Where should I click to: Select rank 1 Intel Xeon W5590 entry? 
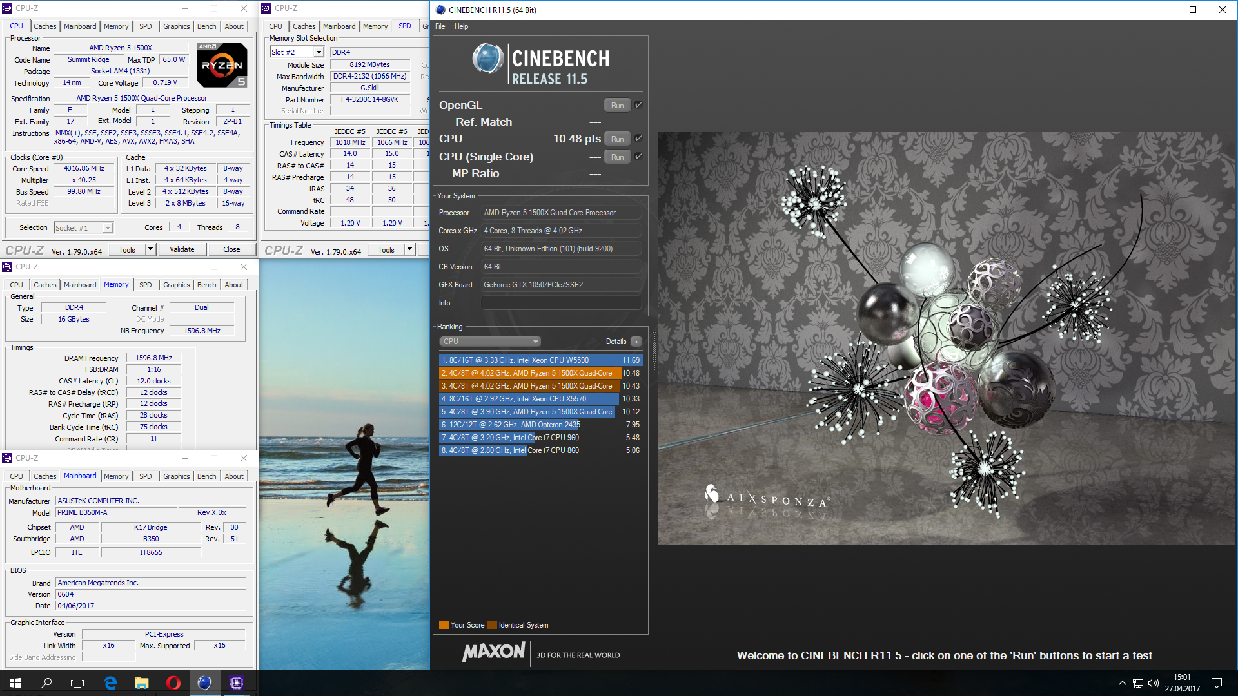click(x=540, y=360)
